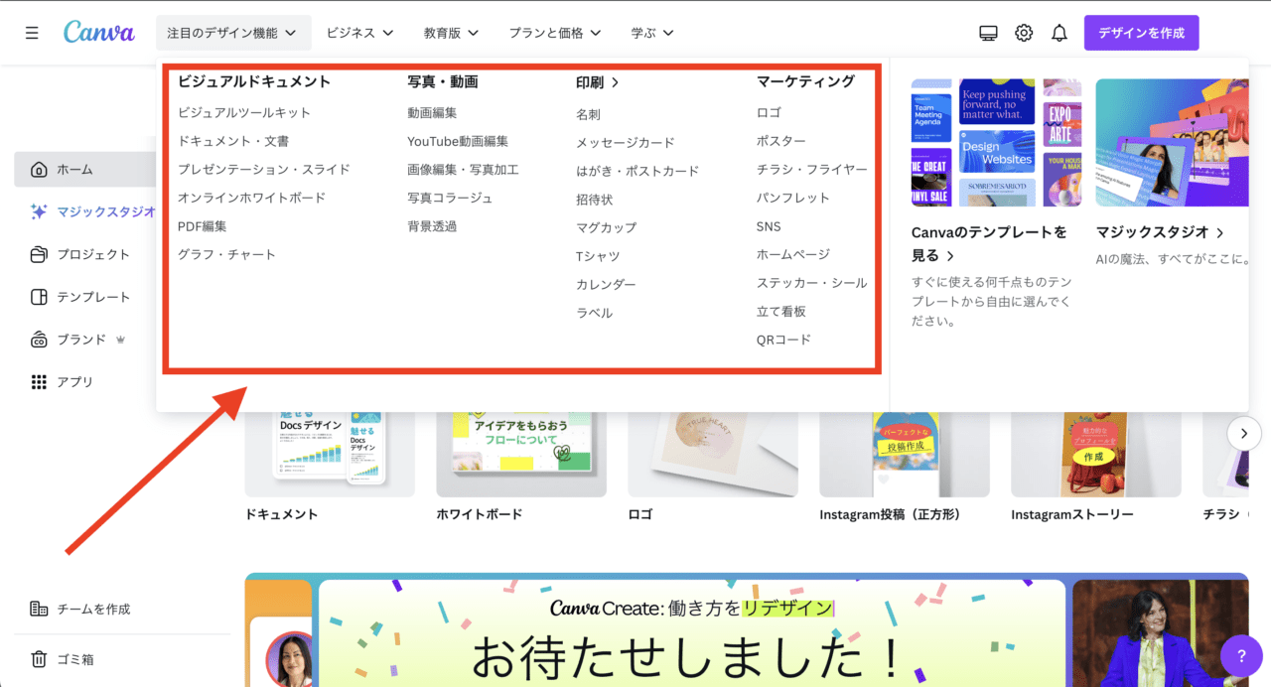
Task: Expand the ビジネス dropdown menu
Action: pos(359,33)
